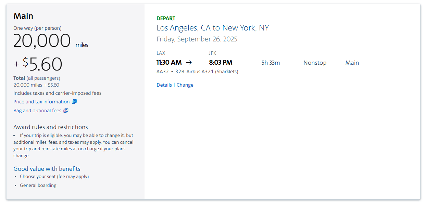Click the Price and tax information link
The width and height of the screenshot is (425, 203).
click(x=41, y=102)
